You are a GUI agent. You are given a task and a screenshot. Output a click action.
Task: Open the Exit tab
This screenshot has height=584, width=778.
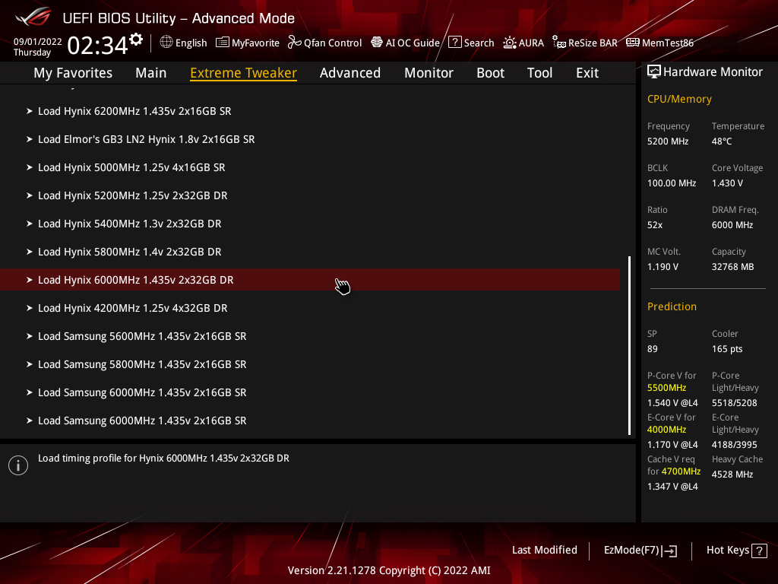[587, 73]
